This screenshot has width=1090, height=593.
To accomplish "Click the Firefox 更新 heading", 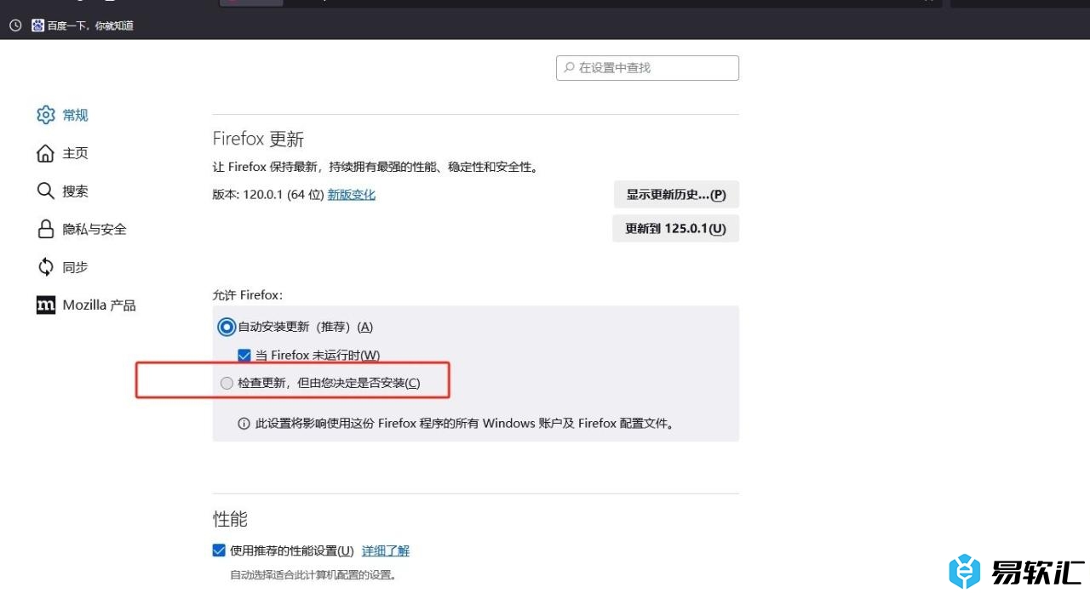I will pyautogui.click(x=258, y=139).
